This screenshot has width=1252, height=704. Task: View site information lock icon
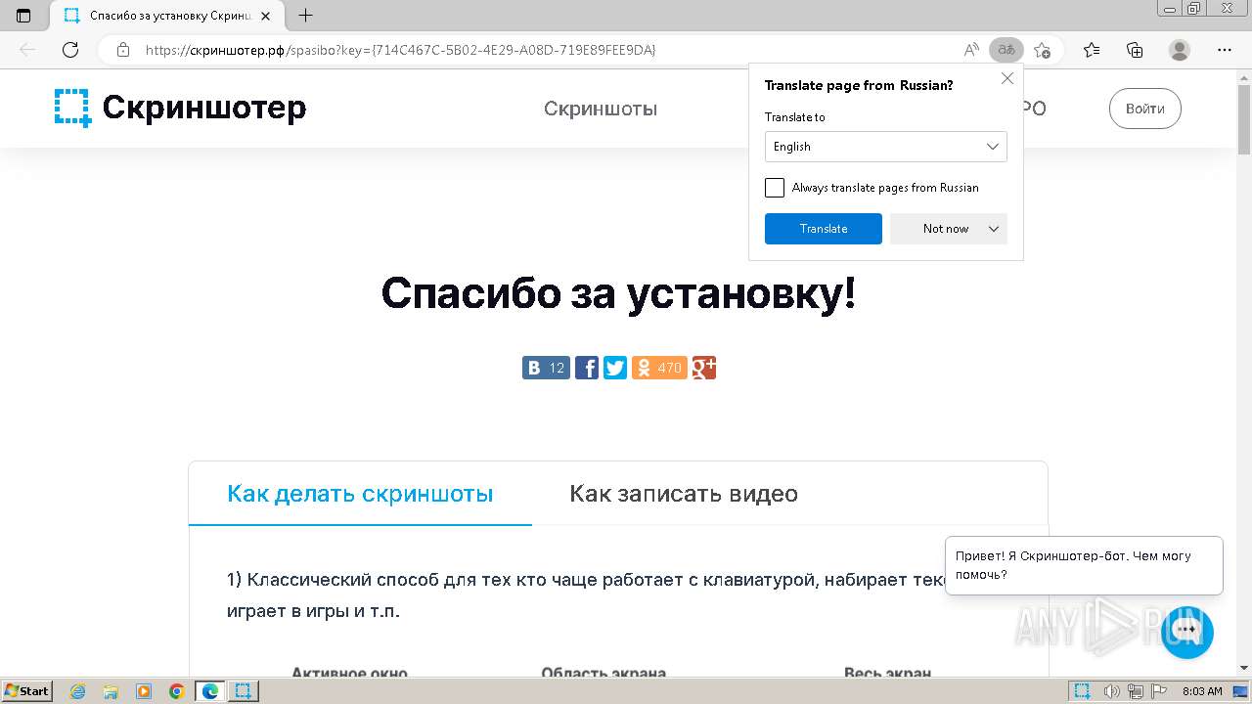pyautogui.click(x=123, y=50)
